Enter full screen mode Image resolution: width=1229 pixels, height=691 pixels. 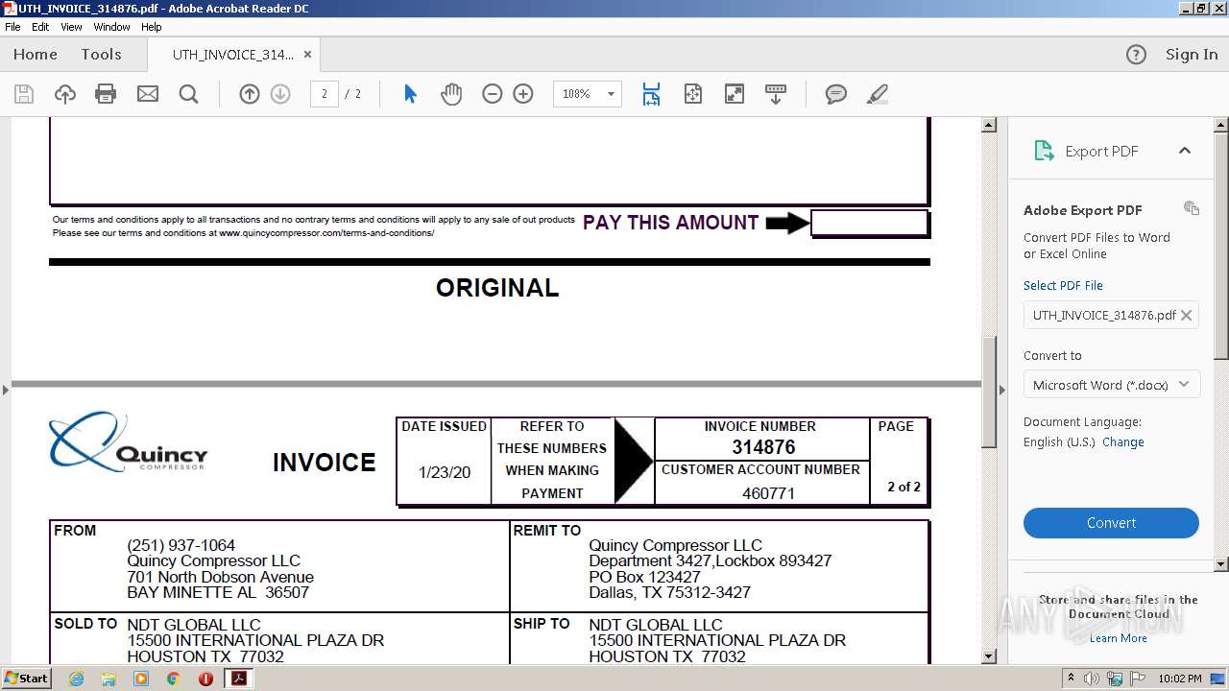735,94
